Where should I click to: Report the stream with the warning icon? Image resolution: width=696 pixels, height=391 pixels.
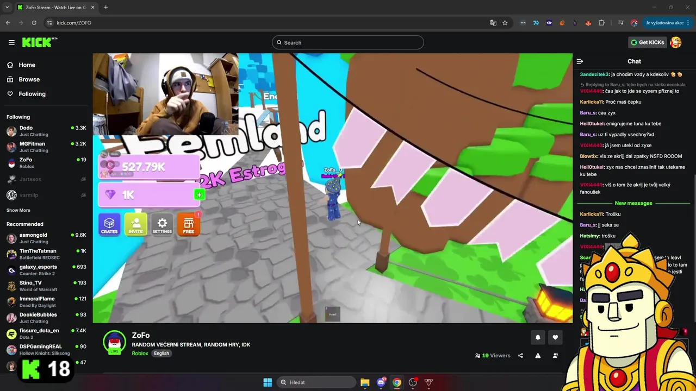tap(538, 356)
